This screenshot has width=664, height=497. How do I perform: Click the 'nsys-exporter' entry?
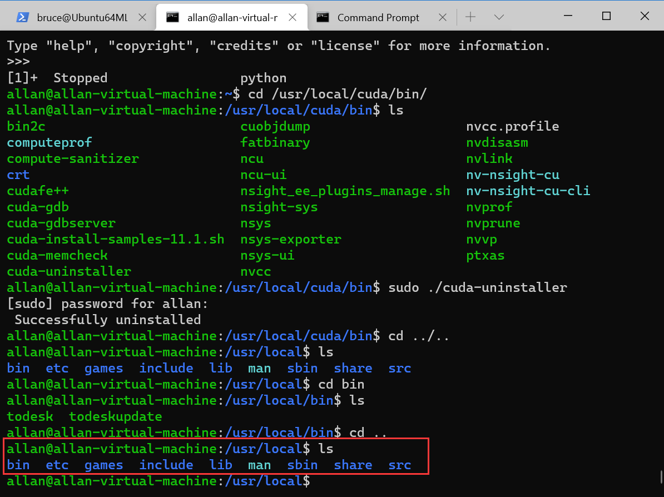(x=290, y=239)
